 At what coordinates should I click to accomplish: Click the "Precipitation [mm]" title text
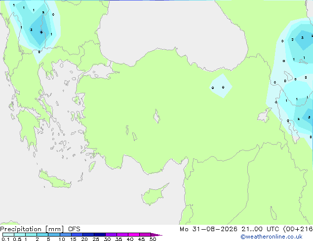pyautogui.click(x=32, y=229)
